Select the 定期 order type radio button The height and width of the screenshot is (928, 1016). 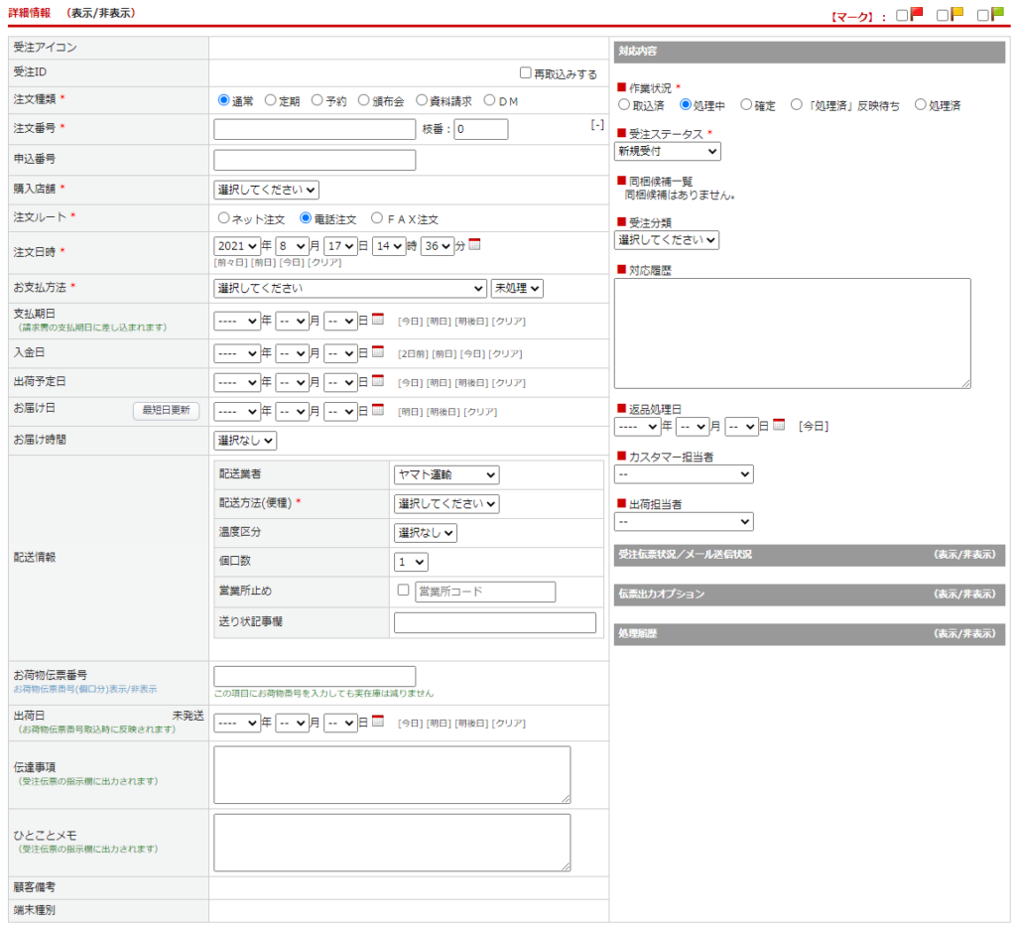271,100
